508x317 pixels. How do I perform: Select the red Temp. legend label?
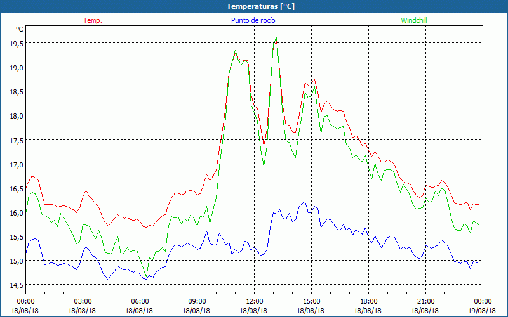pos(93,20)
